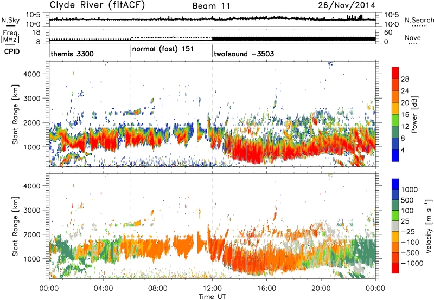Click the "25" label on velocity colorbar

click(405, 221)
